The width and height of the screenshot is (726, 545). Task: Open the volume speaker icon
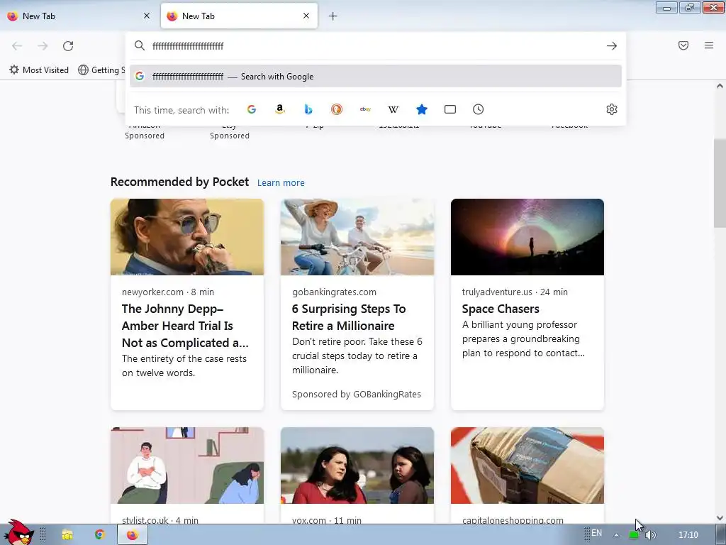pos(650,535)
